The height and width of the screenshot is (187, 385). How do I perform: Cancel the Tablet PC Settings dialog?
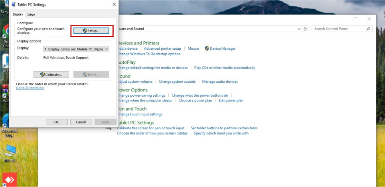click(81, 122)
